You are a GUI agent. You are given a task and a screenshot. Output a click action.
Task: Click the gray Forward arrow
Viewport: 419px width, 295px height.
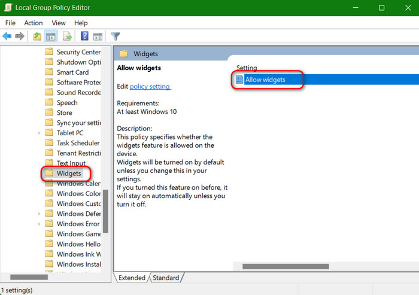click(20, 36)
